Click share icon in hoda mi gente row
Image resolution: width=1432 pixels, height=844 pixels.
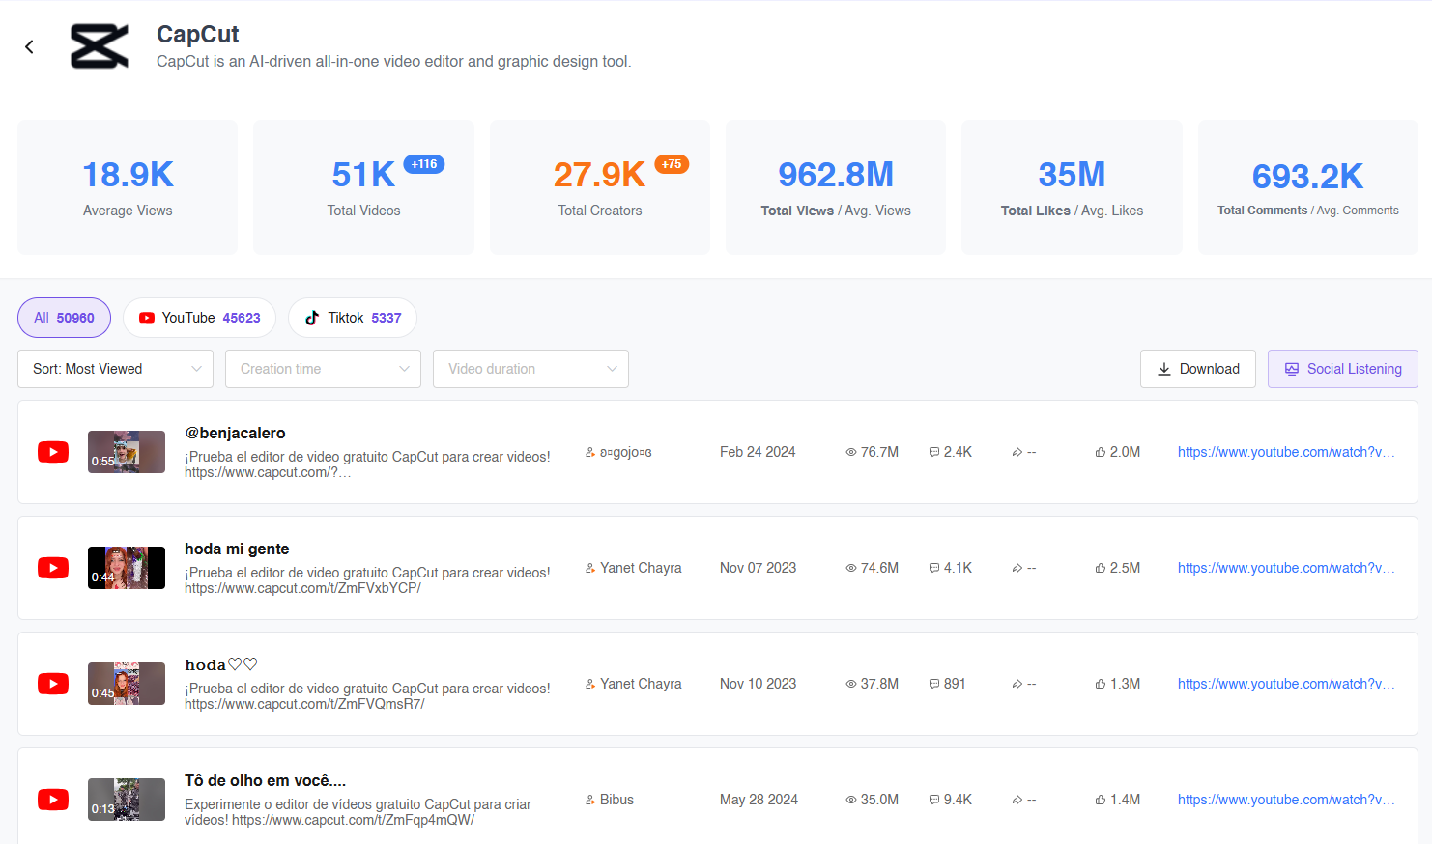(1017, 568)
